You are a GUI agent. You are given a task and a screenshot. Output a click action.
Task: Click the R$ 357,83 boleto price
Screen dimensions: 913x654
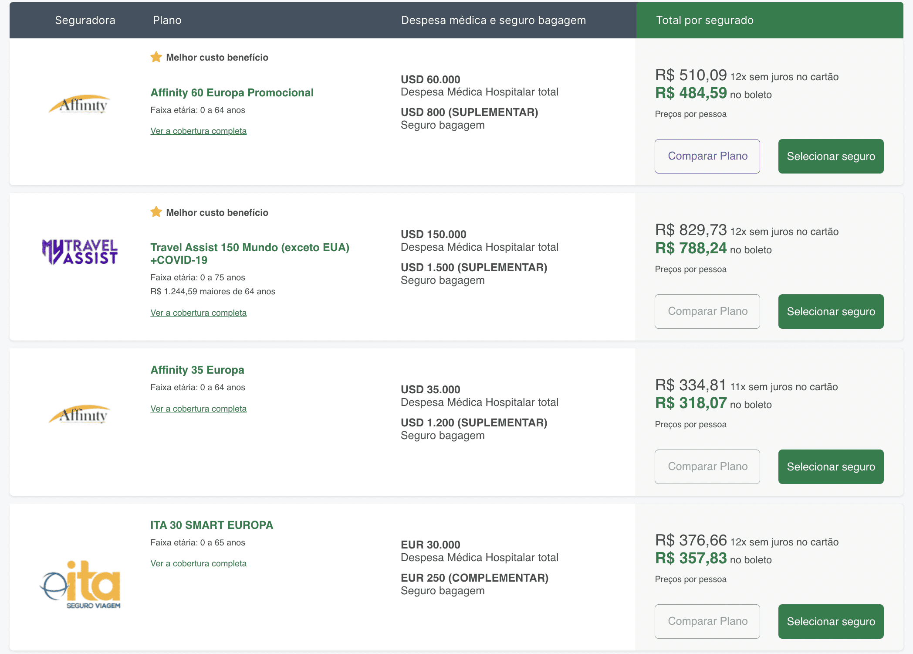tap(691, 558)
